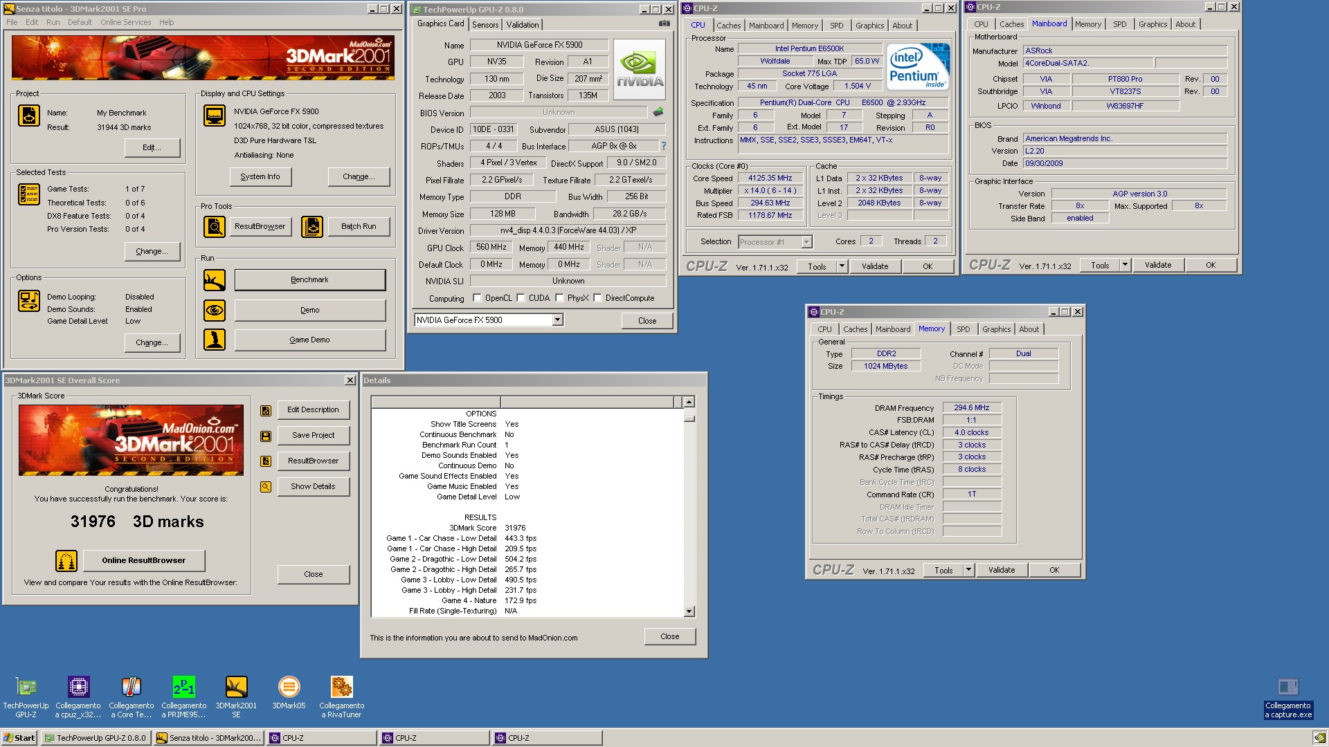Click OK in CPU-Z Mainboard window

[1211, 265]
